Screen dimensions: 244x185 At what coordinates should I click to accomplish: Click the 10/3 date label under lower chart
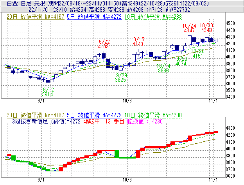coord(127,180)
